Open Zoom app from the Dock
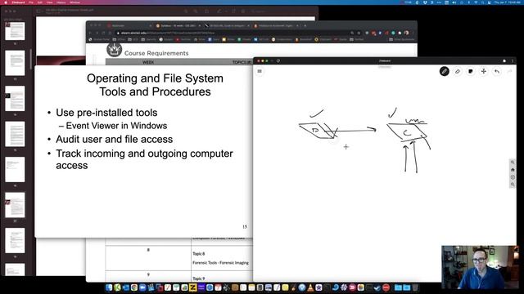 (142, 287)
